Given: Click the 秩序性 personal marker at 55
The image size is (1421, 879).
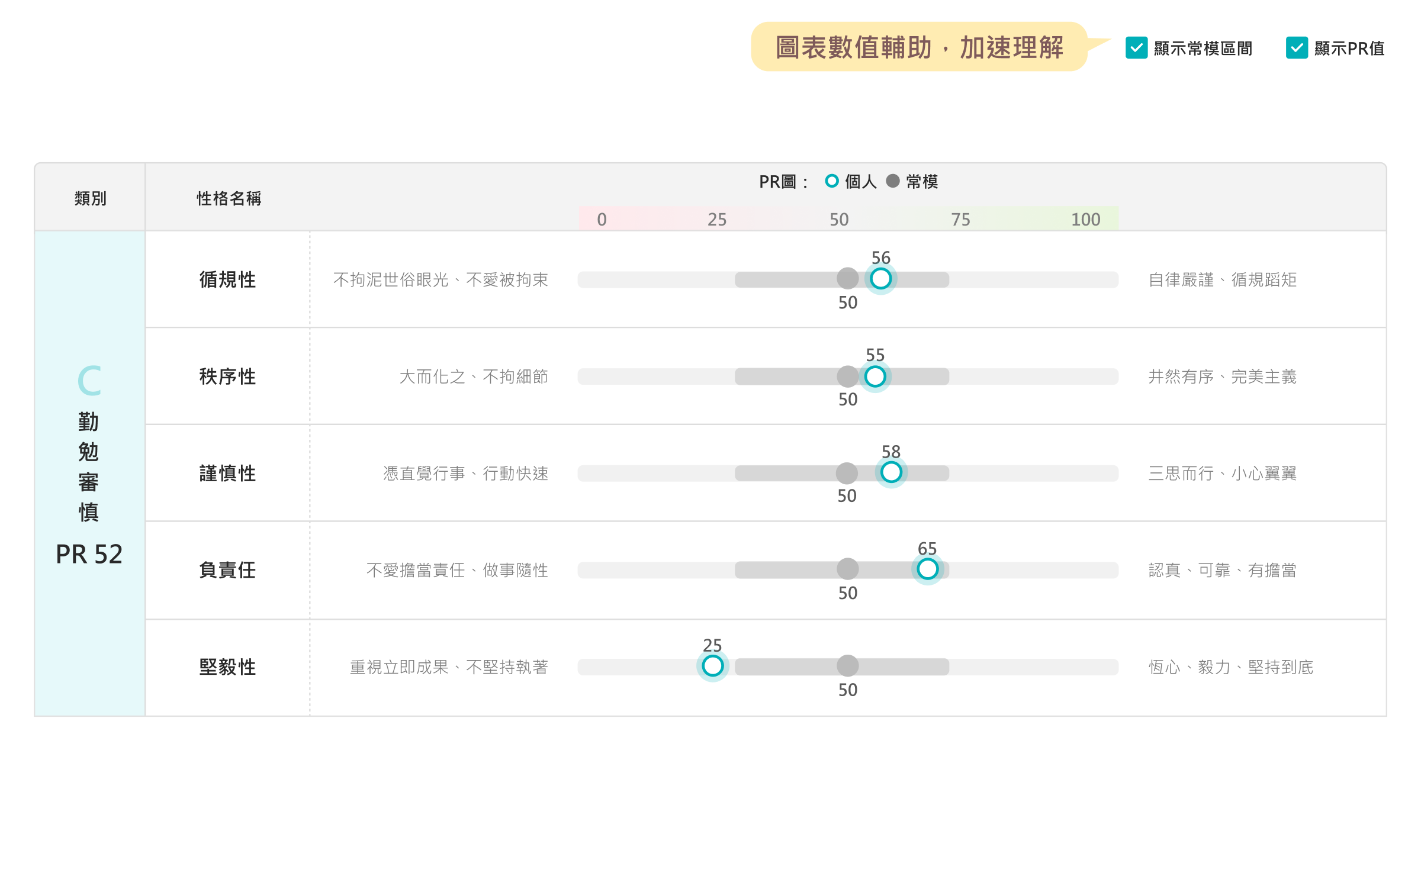Looking at the screenshot, I should tap(875, 376).
